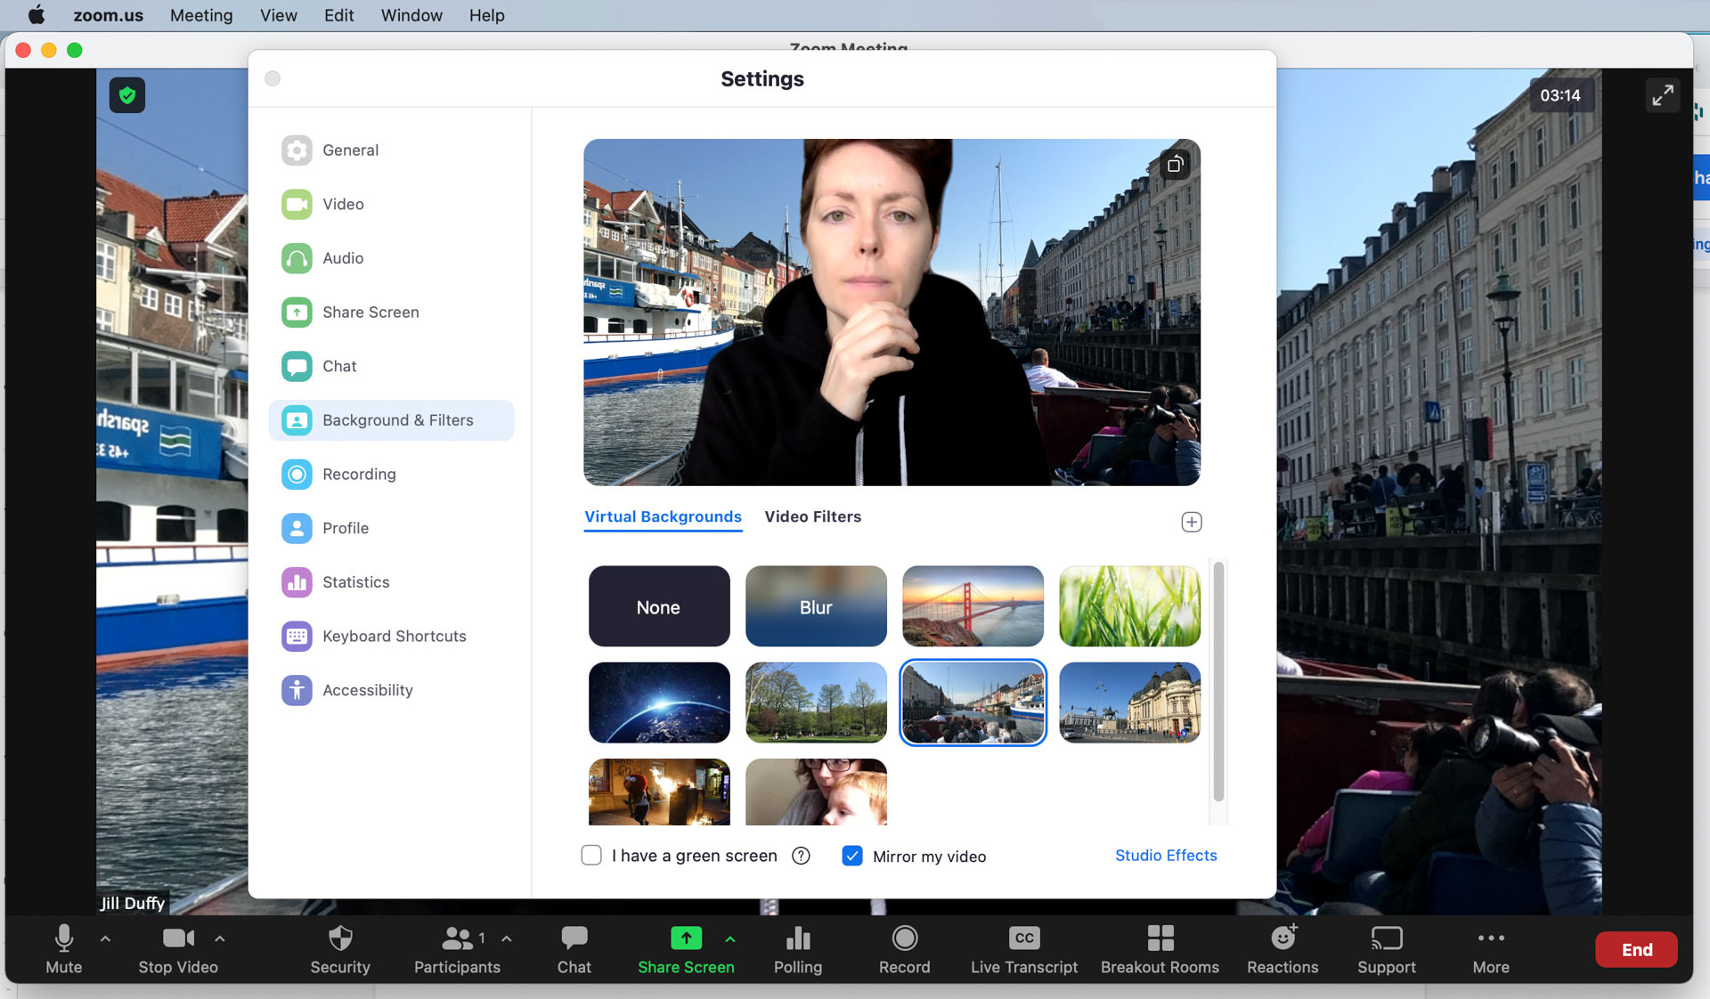Image resolution: width=1710 pixels, height=999 pixels.
Task: Open the Video settings section
Action: point(391,204)
